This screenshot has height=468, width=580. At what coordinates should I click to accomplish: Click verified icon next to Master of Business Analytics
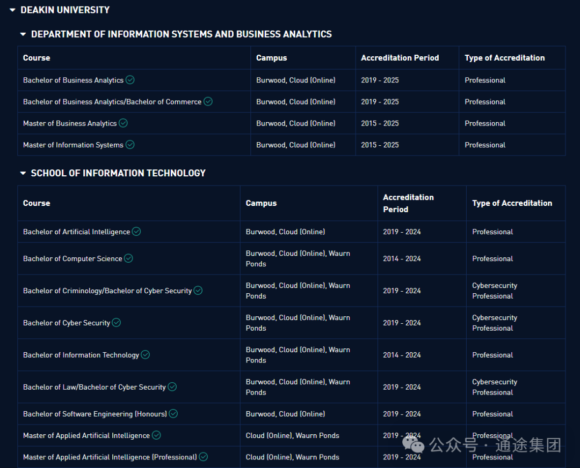123,123
